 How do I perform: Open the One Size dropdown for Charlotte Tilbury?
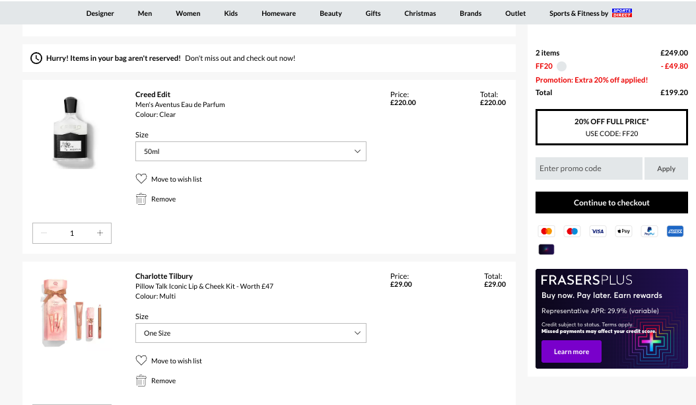point(251,333)
